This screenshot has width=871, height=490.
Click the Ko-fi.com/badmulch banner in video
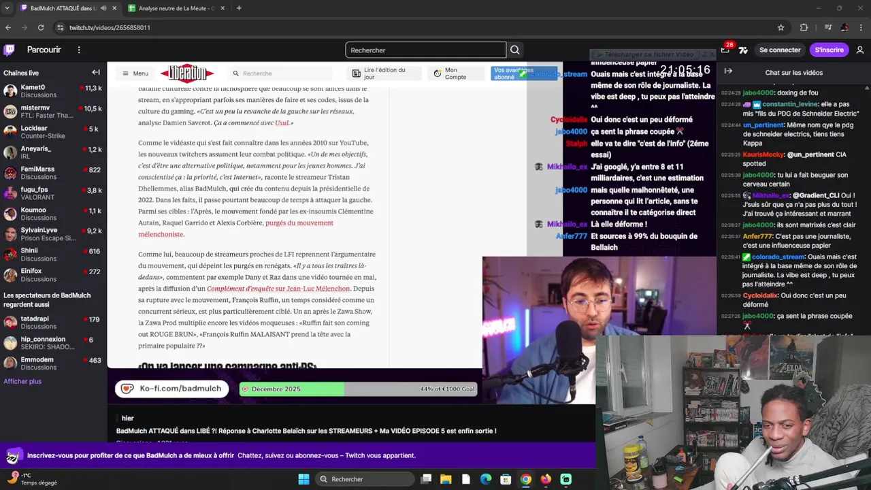[x=172, y=389]
